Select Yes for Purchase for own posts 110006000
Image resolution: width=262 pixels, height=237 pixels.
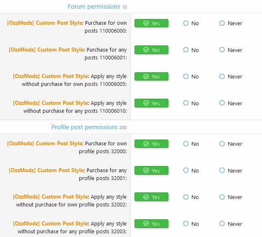click(x=151, y=23)
